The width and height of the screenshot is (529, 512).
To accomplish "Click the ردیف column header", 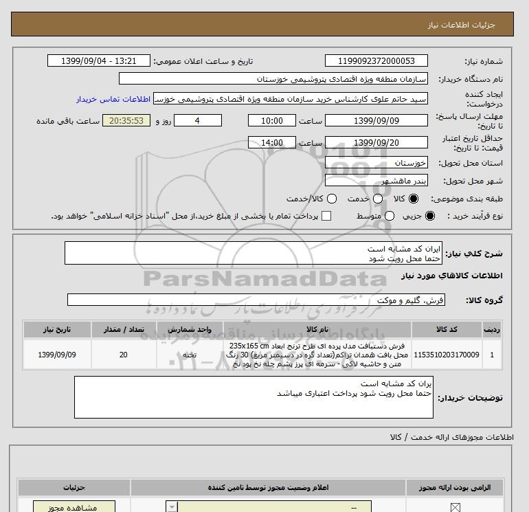I will pos(492,329).
